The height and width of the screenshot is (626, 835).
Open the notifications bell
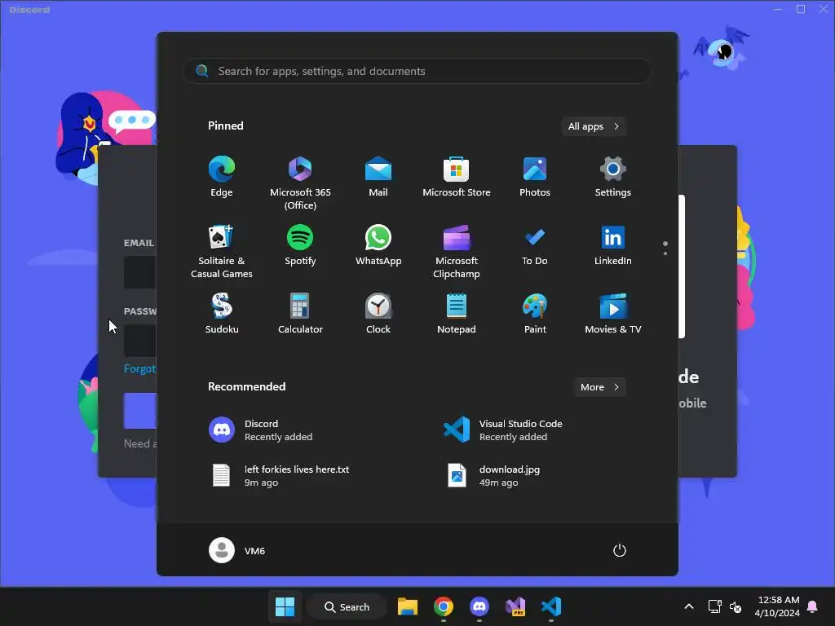tap(813, 606)
